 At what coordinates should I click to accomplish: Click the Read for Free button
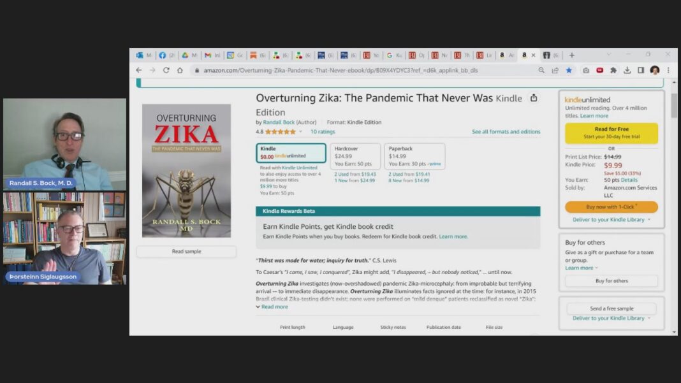point(611,133)
